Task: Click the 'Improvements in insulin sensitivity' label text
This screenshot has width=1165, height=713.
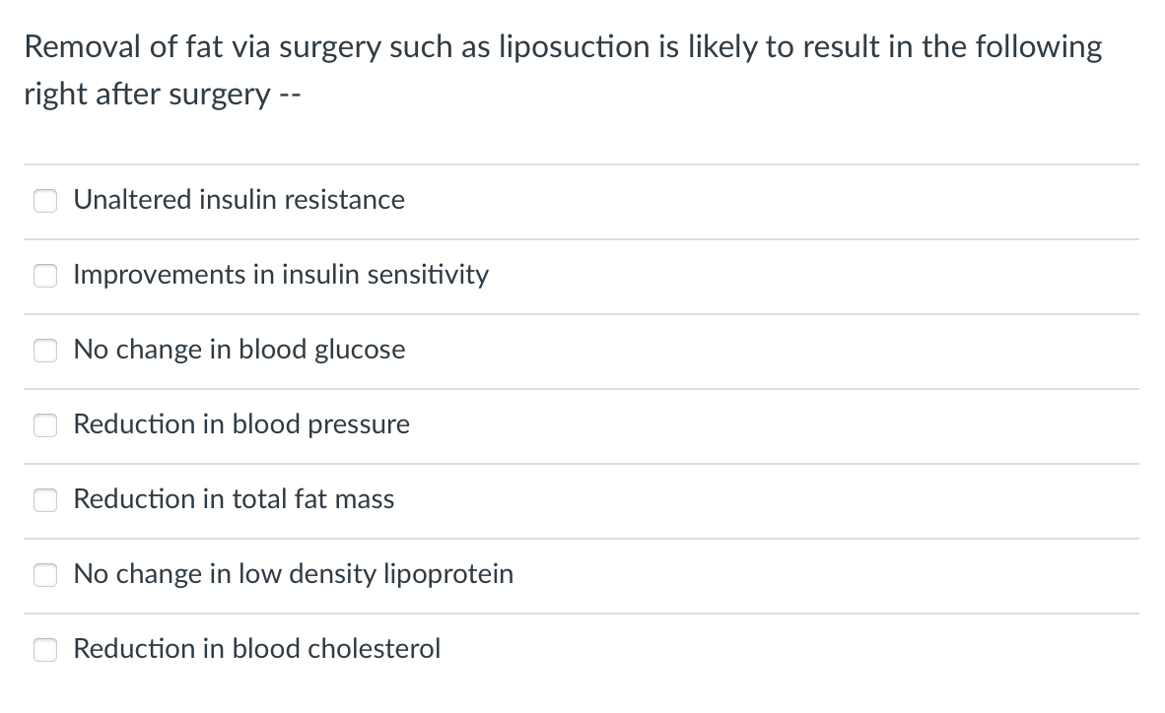Action: coord(281,275)
